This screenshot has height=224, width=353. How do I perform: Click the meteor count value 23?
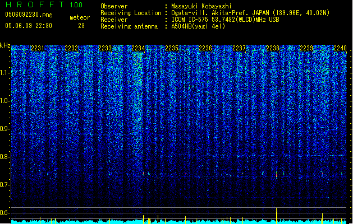(x=81, y=26)
